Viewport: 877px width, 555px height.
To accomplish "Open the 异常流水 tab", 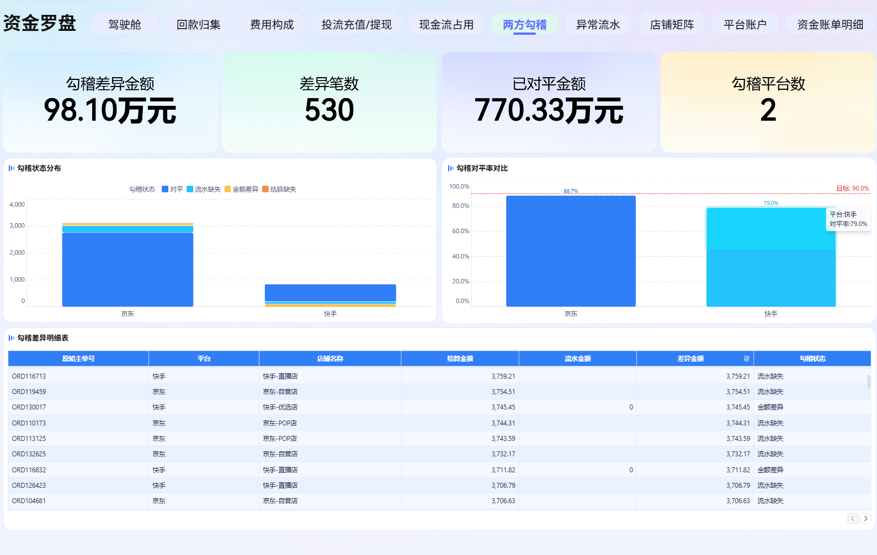I will point(598,24).
